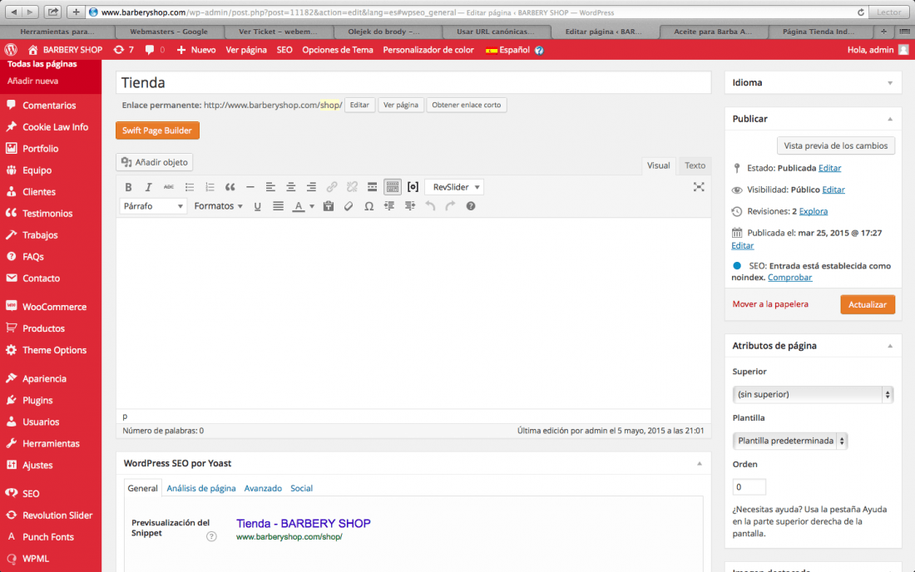This screenshot has width=915, height=572.
Task: Open the Superior parent page dropdown
Action: (x=813, y=395)
